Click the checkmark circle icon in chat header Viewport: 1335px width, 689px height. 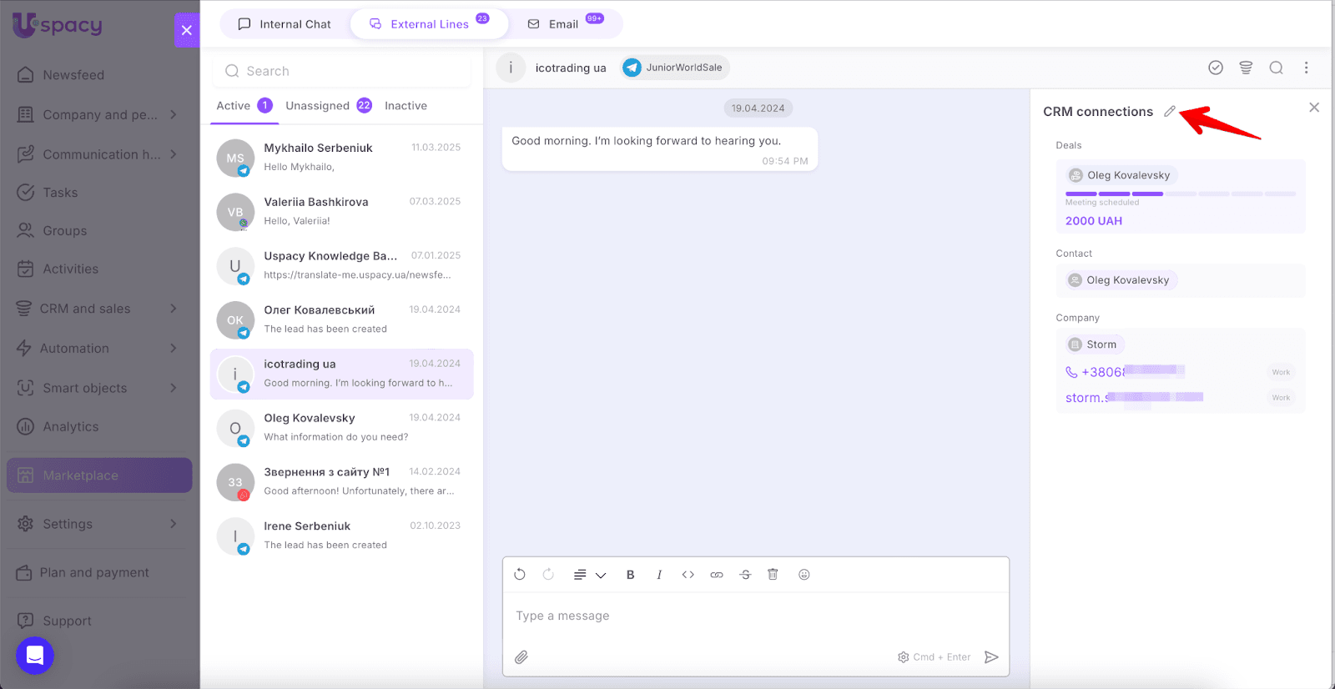tap(1216, 68)
